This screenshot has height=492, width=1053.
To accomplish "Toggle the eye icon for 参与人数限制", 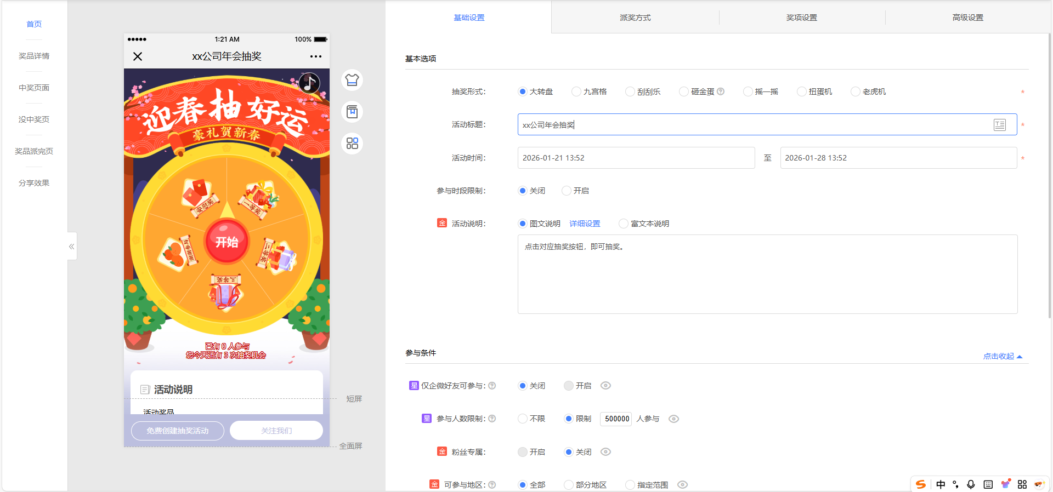I will pyautogui.click(x=674, y=419).
